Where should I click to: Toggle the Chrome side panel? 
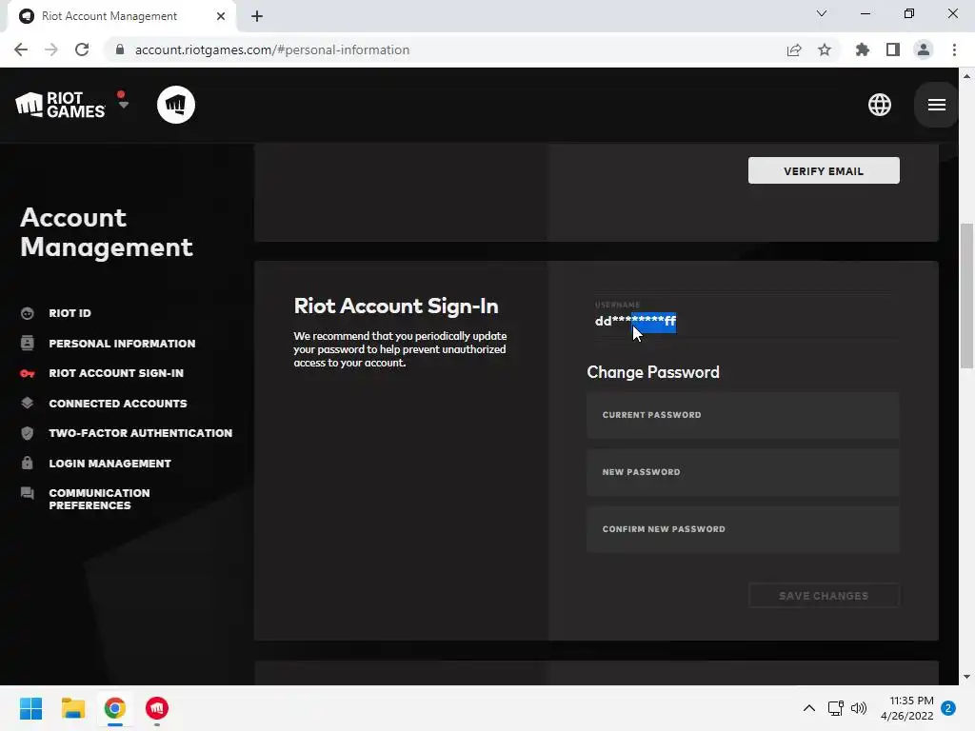pos(893,49)
